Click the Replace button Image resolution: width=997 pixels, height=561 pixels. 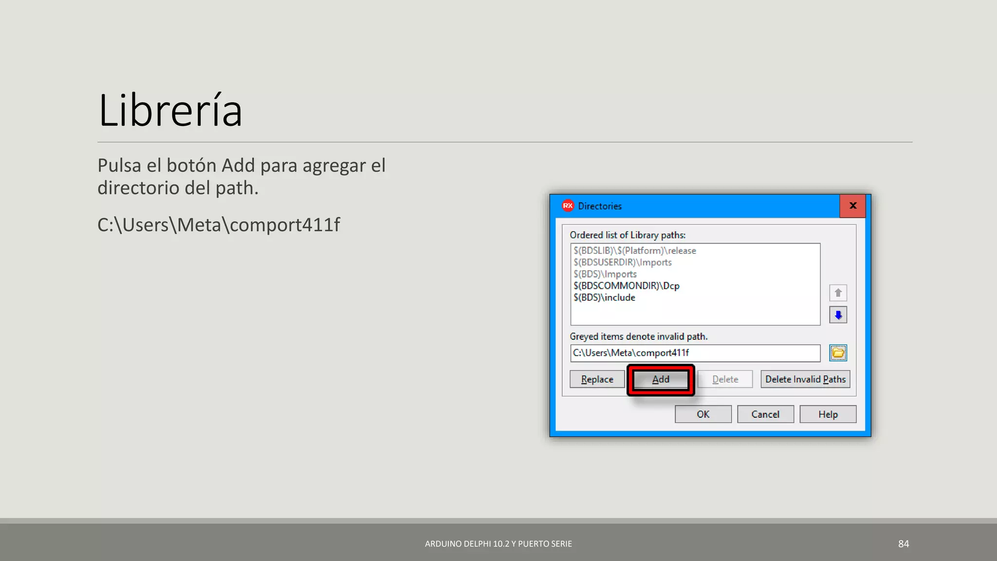point(597,379)
